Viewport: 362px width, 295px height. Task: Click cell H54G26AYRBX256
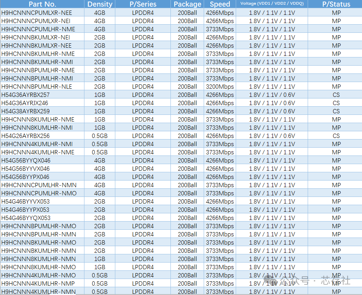click(42, 136)
